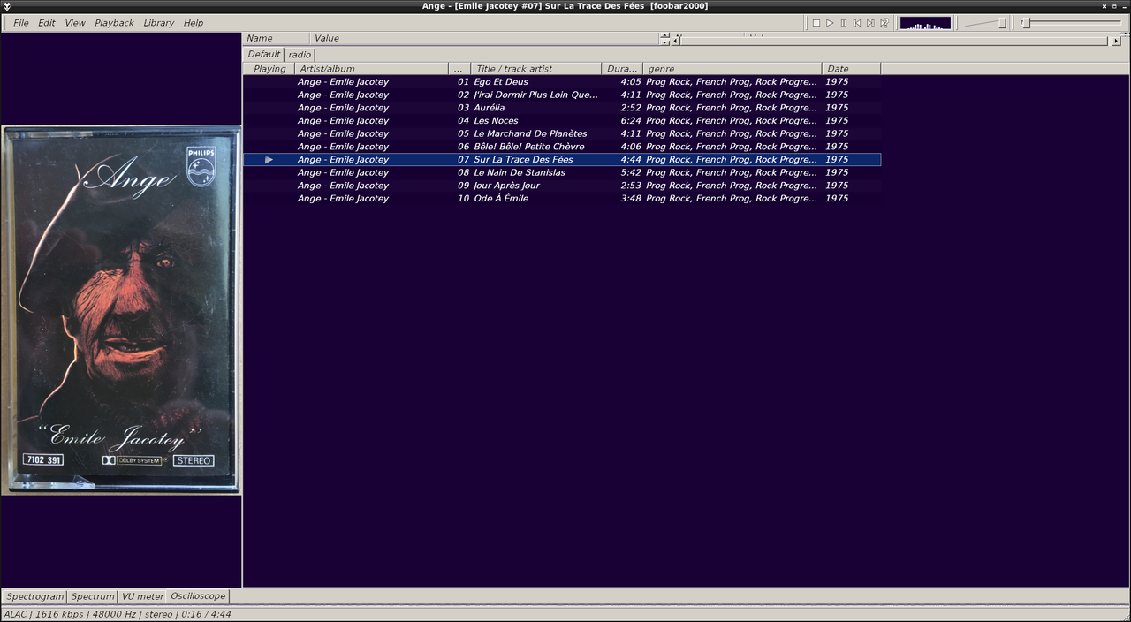
Task: Select track 06 Bêle! Bêle! Petite Chèvre
Action: pos(562,147)
